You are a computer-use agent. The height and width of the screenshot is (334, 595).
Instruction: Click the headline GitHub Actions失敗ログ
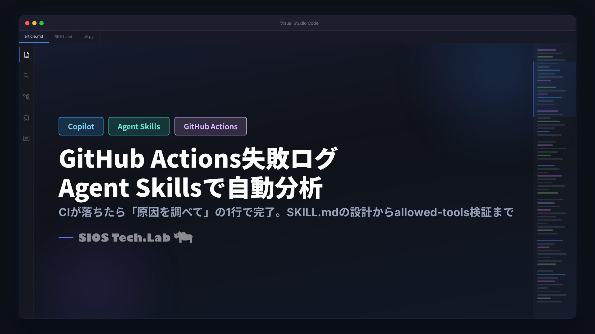[x=198, y=158]
